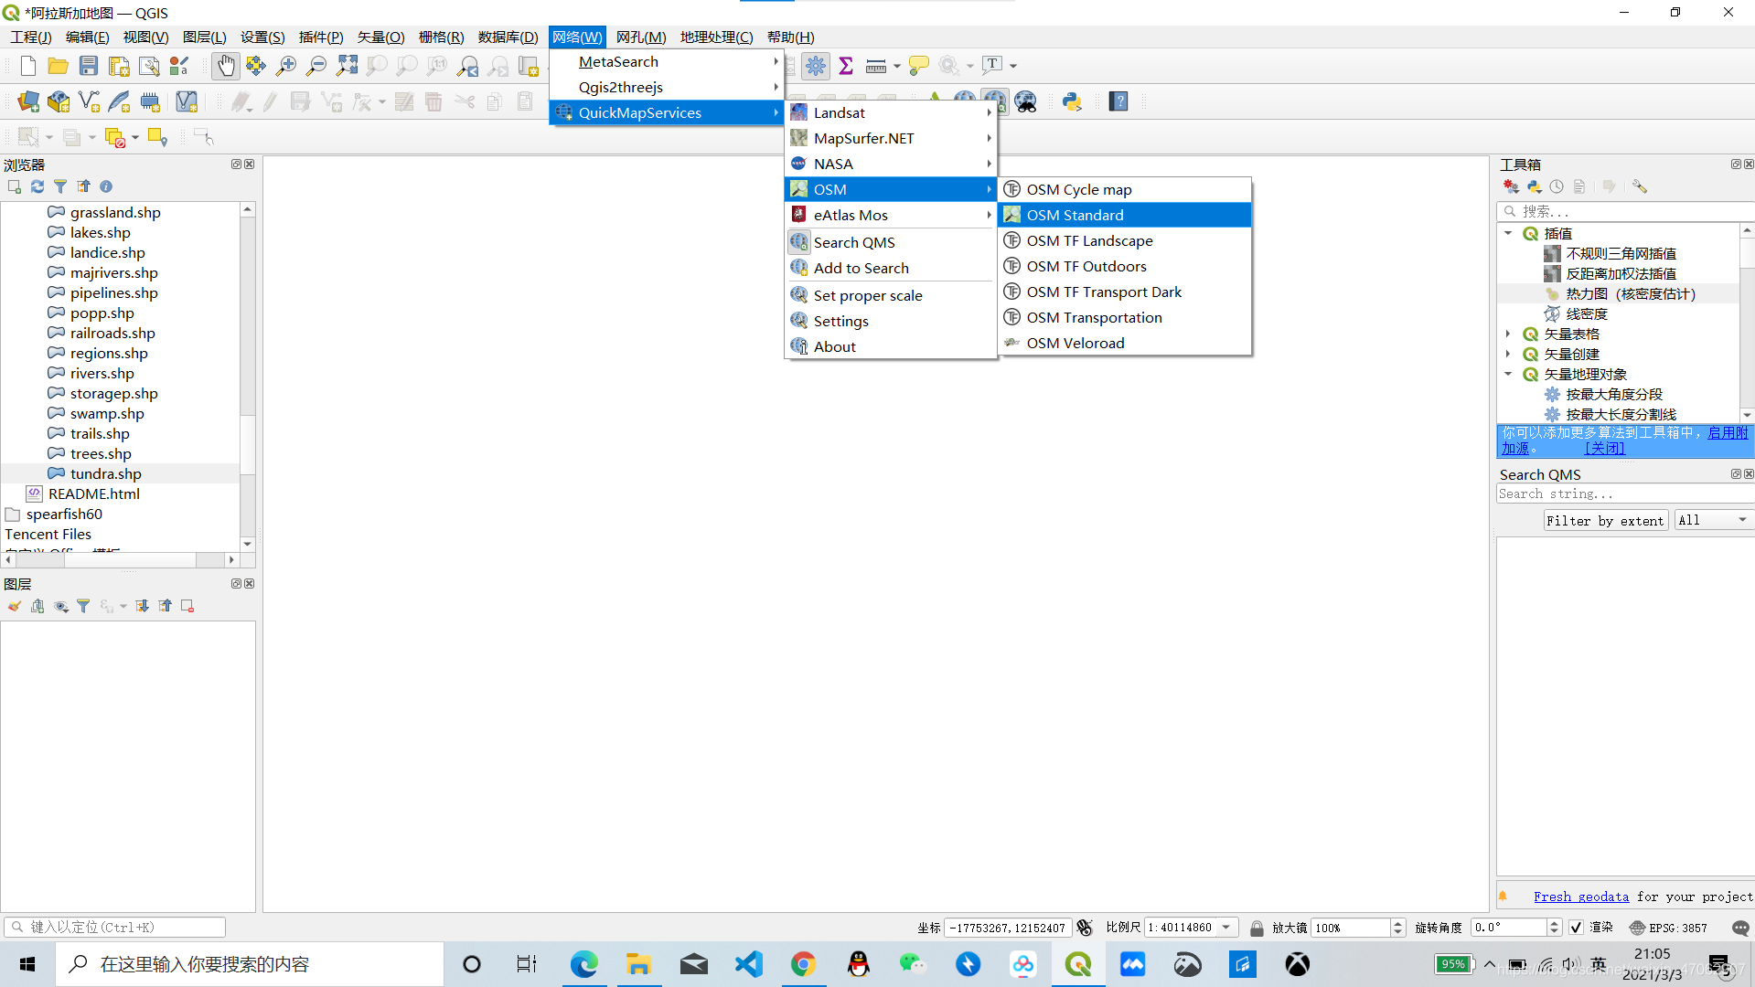
Task: Click the Zoom In magnifier tool
Action: (286, 66)
